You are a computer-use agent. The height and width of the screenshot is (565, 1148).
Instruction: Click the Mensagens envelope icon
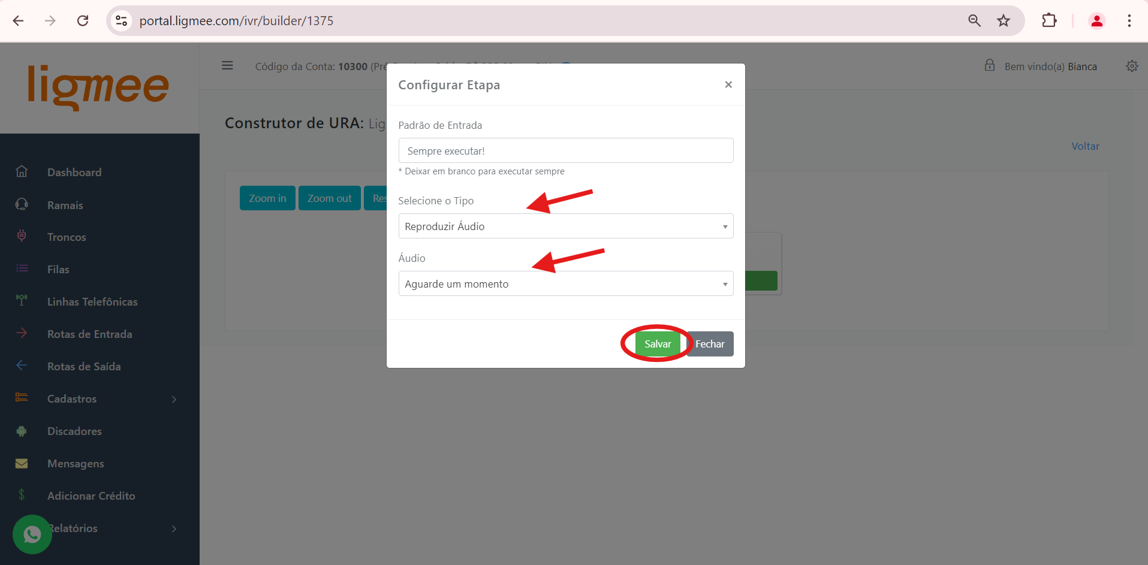point(22,463)
